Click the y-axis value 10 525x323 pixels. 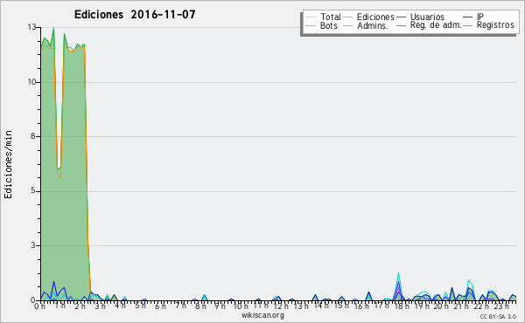(32, 82)
